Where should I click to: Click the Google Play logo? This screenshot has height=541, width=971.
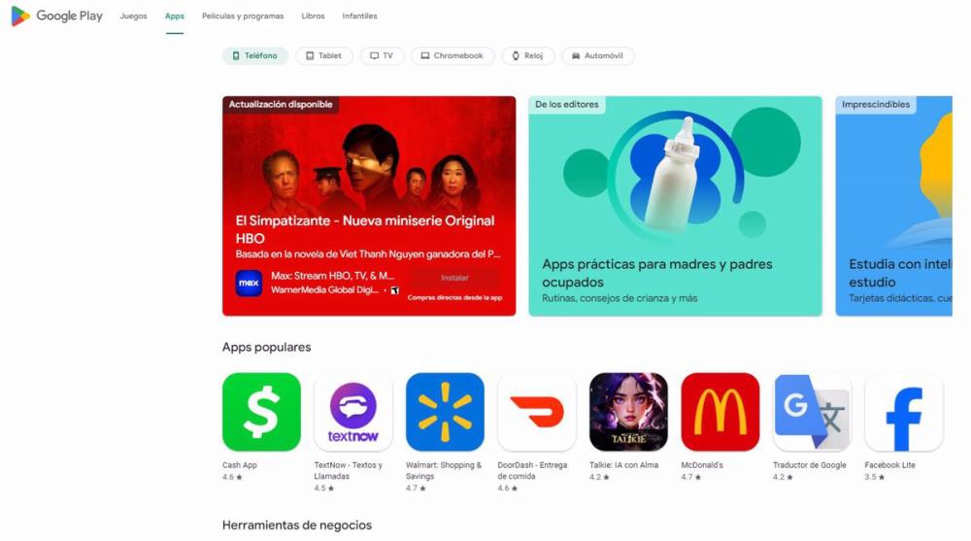(57, 17)
